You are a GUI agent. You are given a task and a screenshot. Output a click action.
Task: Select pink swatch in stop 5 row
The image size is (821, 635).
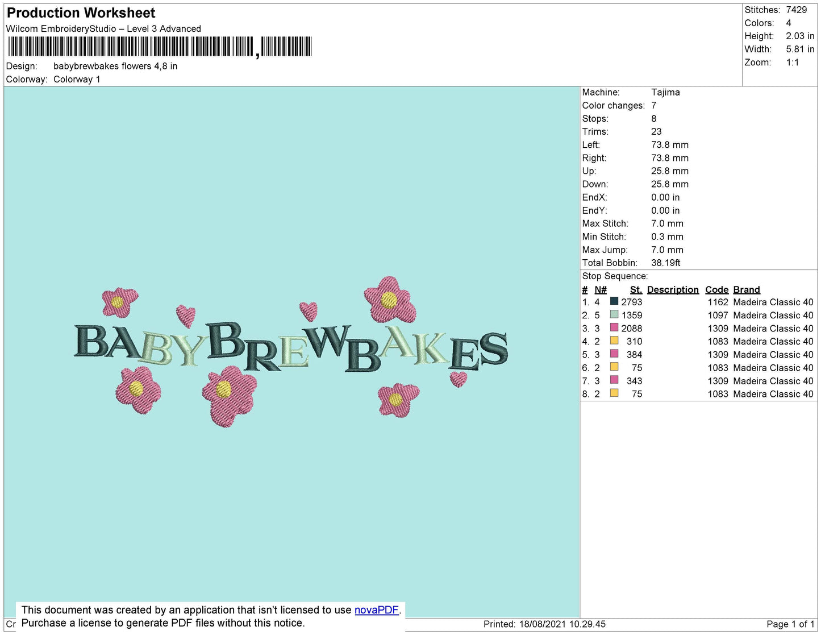tap(614, 354)
